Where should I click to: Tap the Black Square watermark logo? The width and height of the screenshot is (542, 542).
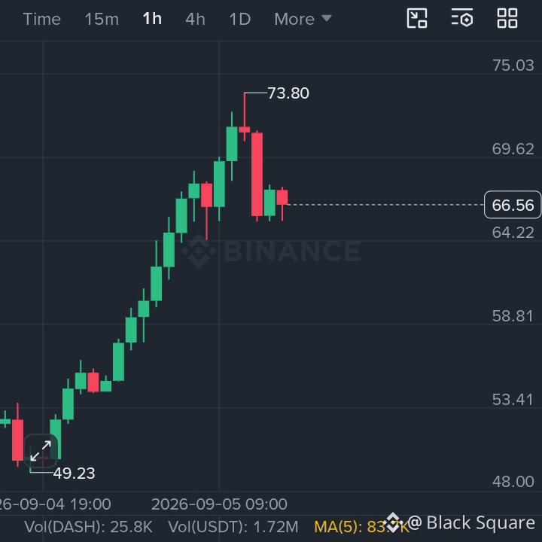[393, 522]
